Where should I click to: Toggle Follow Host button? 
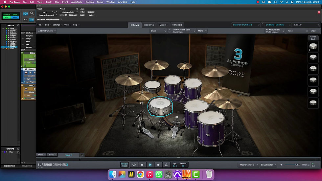tap(124, 165)
